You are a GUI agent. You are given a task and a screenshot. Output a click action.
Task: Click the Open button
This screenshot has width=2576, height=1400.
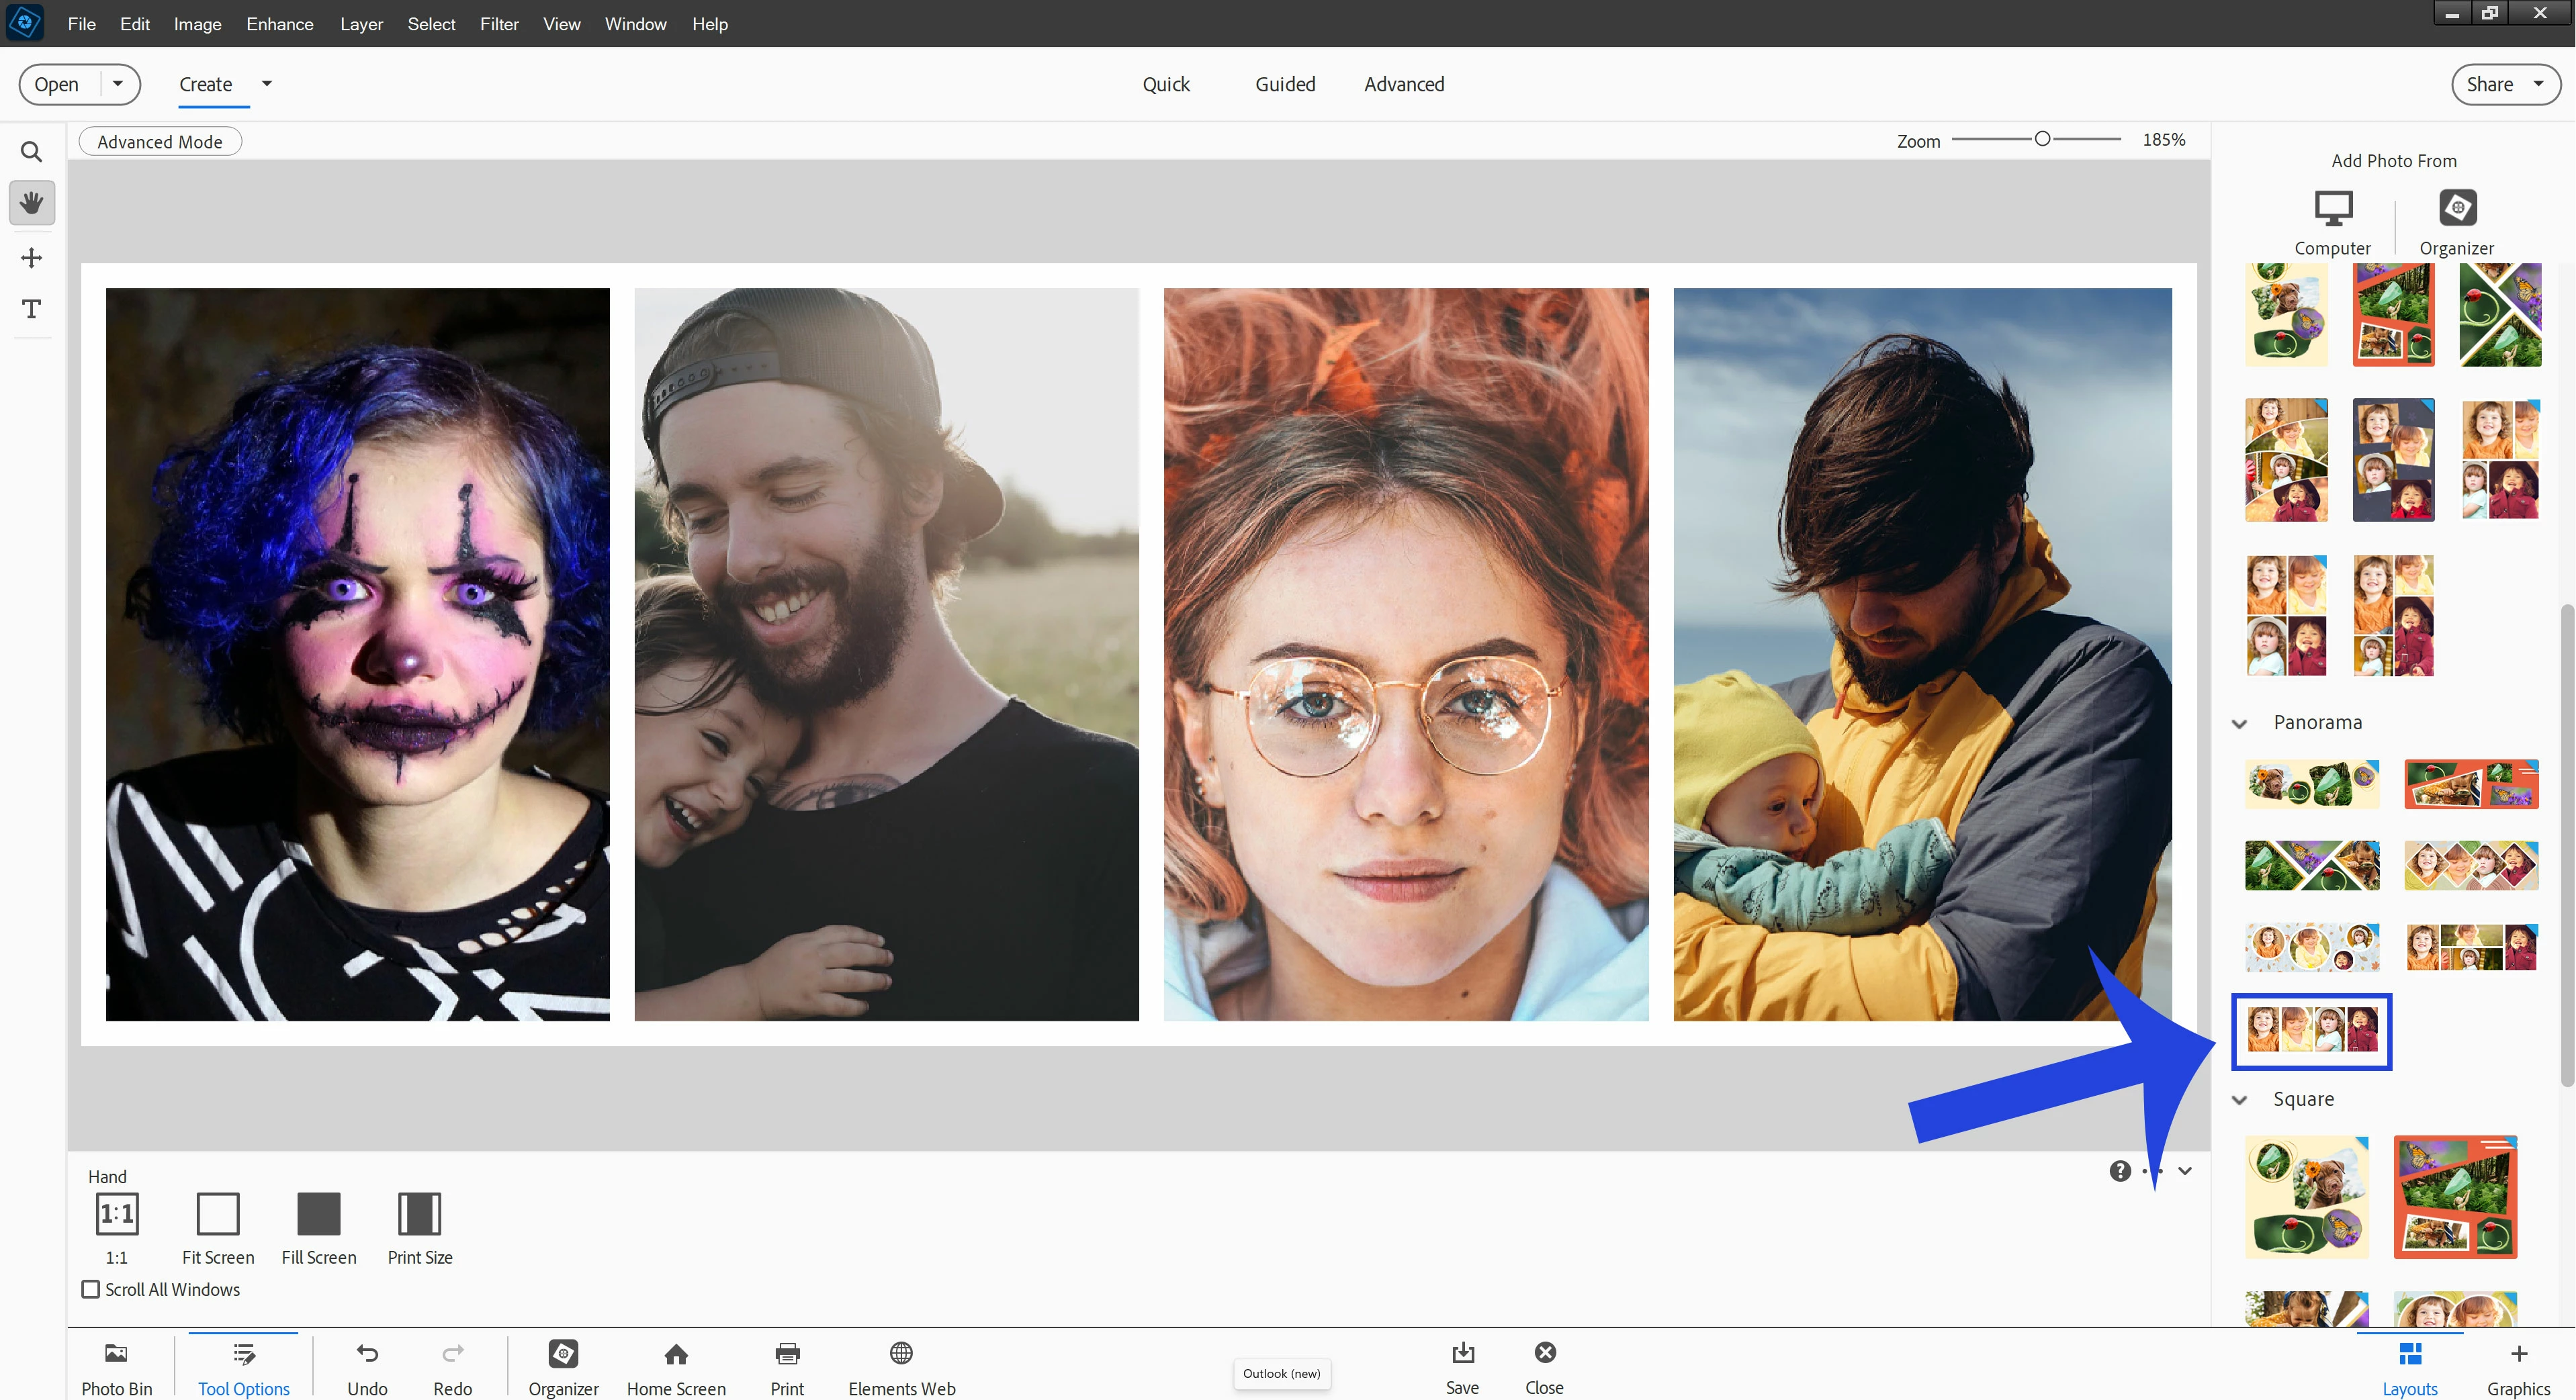pyautogui.click(x=57, y=84)
